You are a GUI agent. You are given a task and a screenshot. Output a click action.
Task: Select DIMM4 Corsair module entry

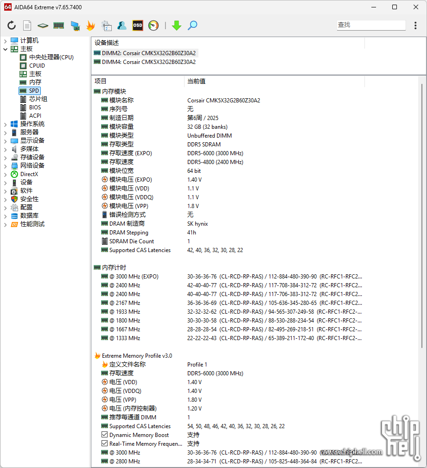click(145, 62)
